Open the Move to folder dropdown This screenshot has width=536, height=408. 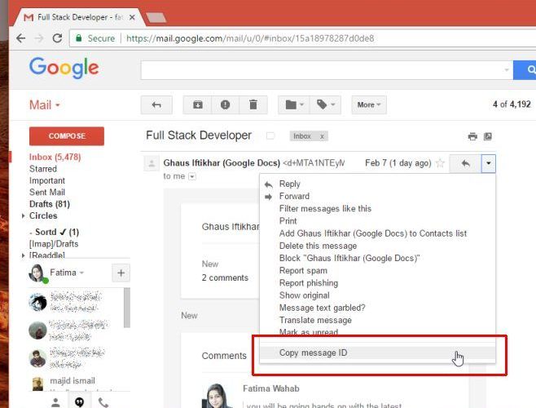[x=293, y=104]
